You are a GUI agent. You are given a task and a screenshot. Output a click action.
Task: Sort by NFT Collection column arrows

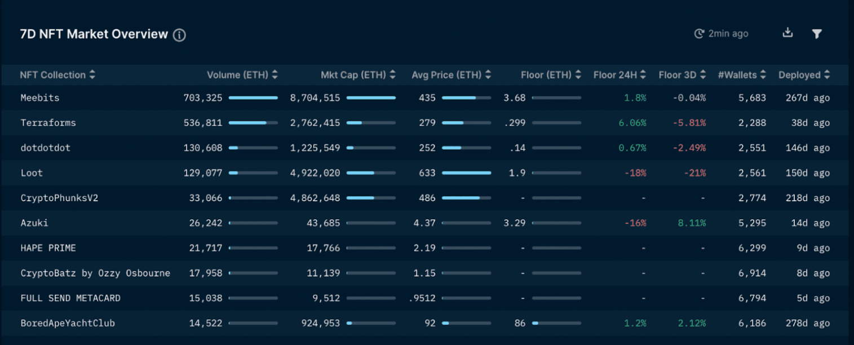click(92, 75)
